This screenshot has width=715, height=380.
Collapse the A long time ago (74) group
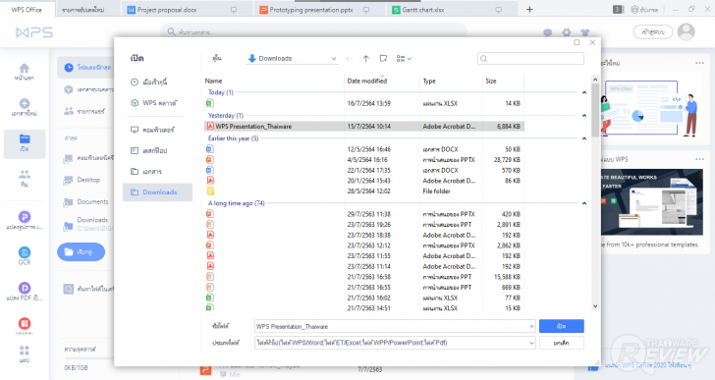pyautogui.click(x=584, y=203)
